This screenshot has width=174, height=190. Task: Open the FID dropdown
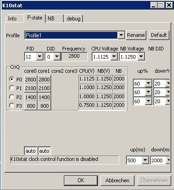[40, 57]
